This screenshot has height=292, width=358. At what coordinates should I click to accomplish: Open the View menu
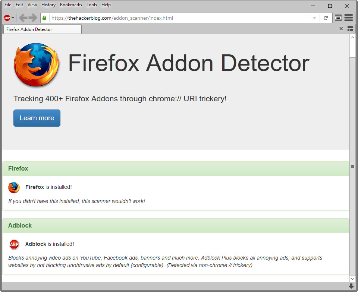click(x=32, y=5)
